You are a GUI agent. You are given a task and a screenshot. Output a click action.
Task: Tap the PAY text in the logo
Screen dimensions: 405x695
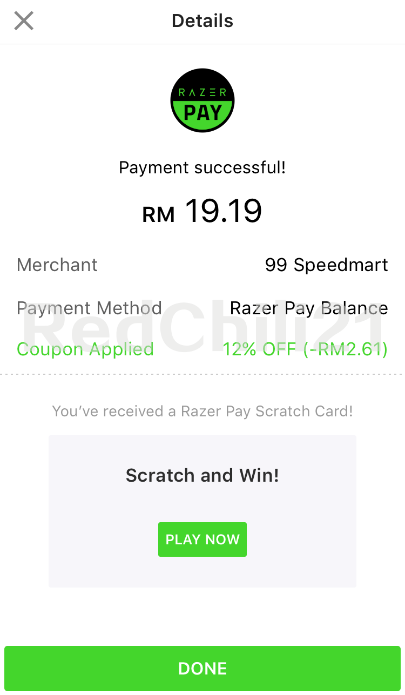[x=202, y=112]
